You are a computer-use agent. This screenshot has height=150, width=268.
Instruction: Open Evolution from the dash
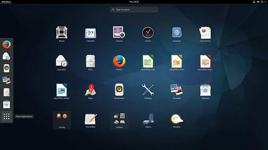6,56
